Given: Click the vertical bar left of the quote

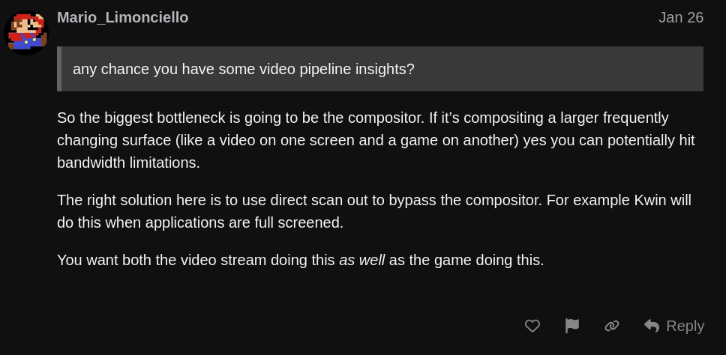Looking at the screenshot, I should pos(59,69).
